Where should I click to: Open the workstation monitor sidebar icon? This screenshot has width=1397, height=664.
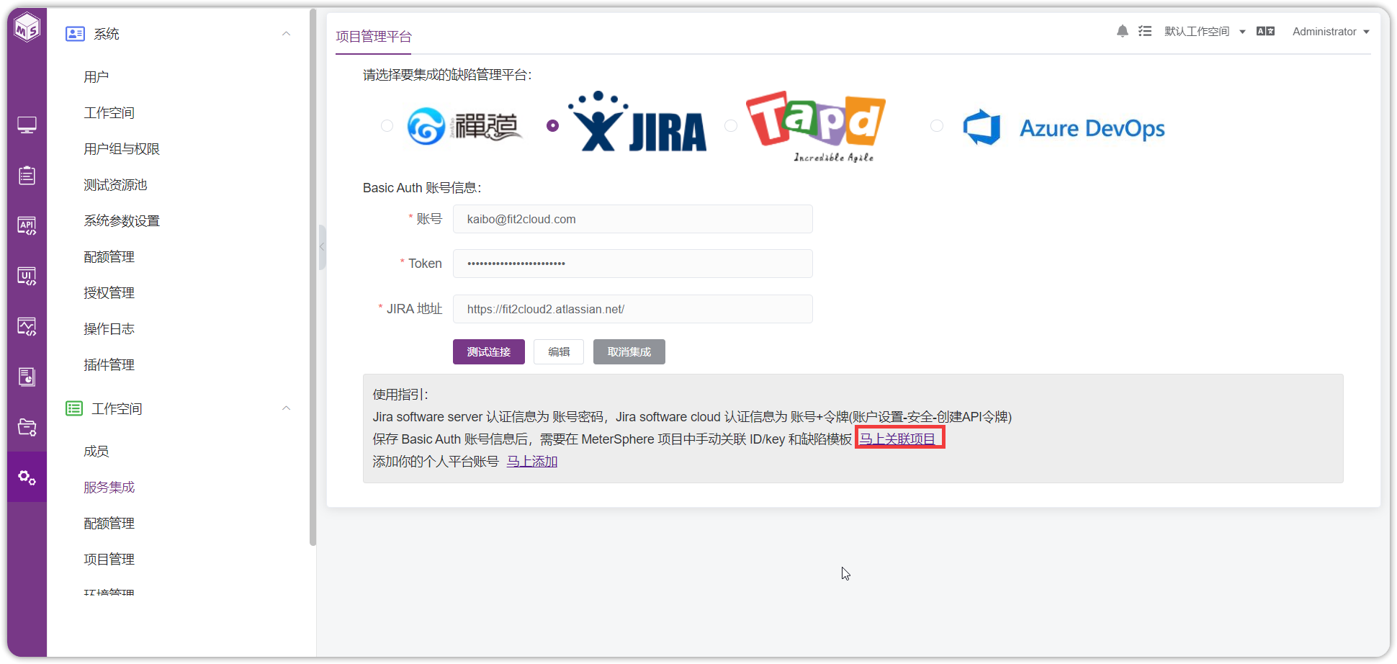coord(27,125)
